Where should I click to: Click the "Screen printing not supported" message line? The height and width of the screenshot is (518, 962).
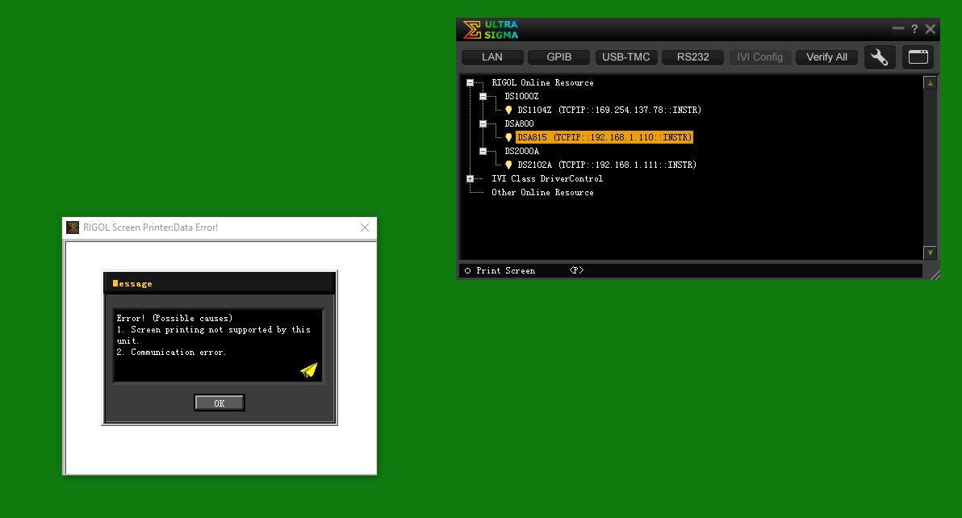(x=214, y=336)
